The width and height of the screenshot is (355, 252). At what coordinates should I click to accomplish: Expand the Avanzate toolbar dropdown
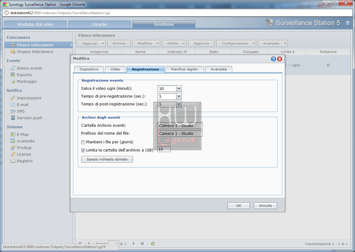coord(285,43)
